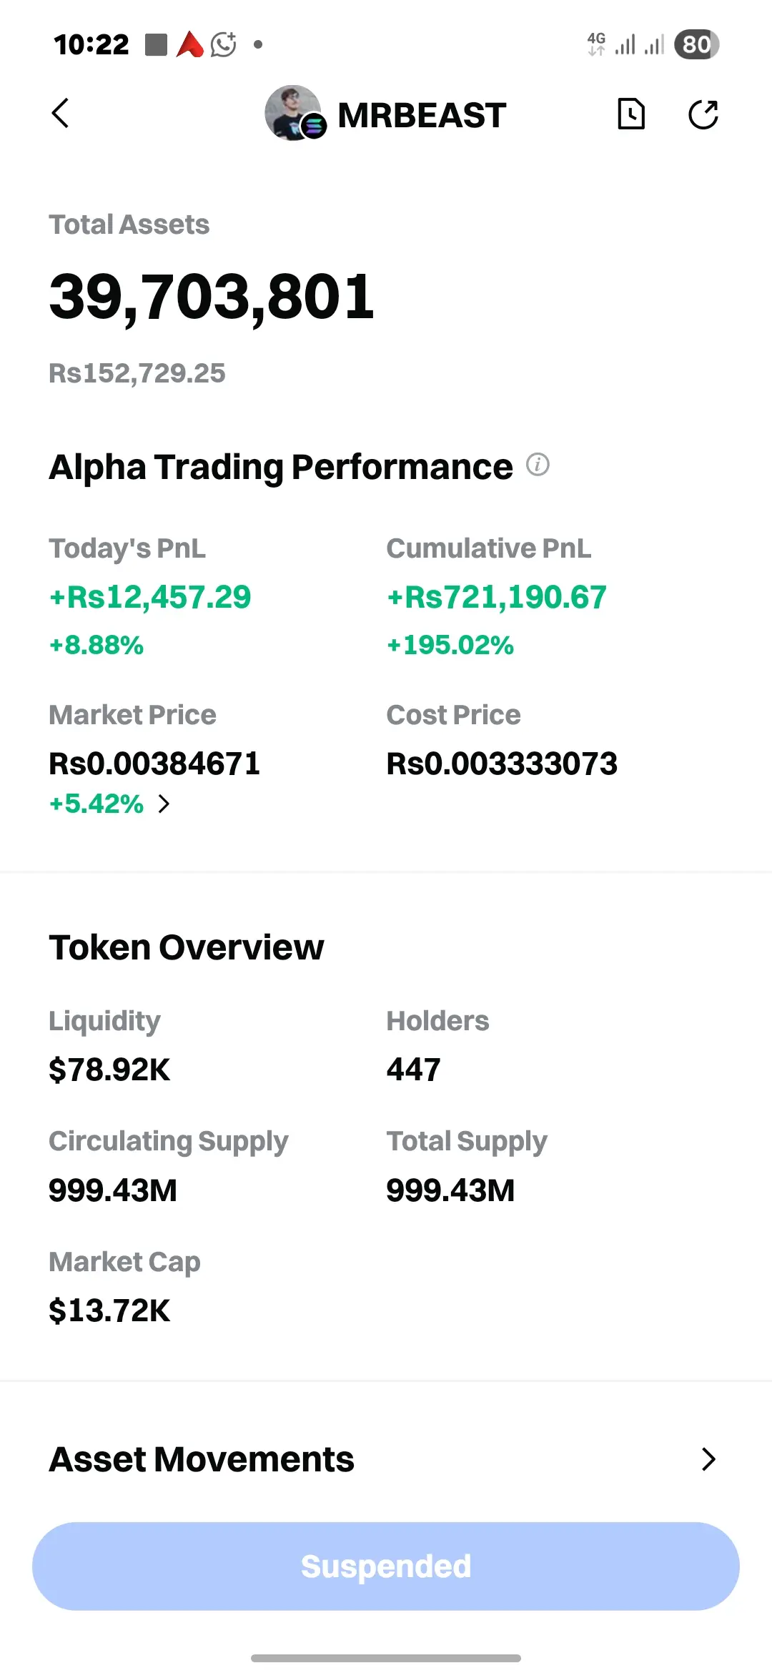Tap the +5.42% price change link
Image resolution: width=772 pixels, height=1673 pixels.
point(96,804)
